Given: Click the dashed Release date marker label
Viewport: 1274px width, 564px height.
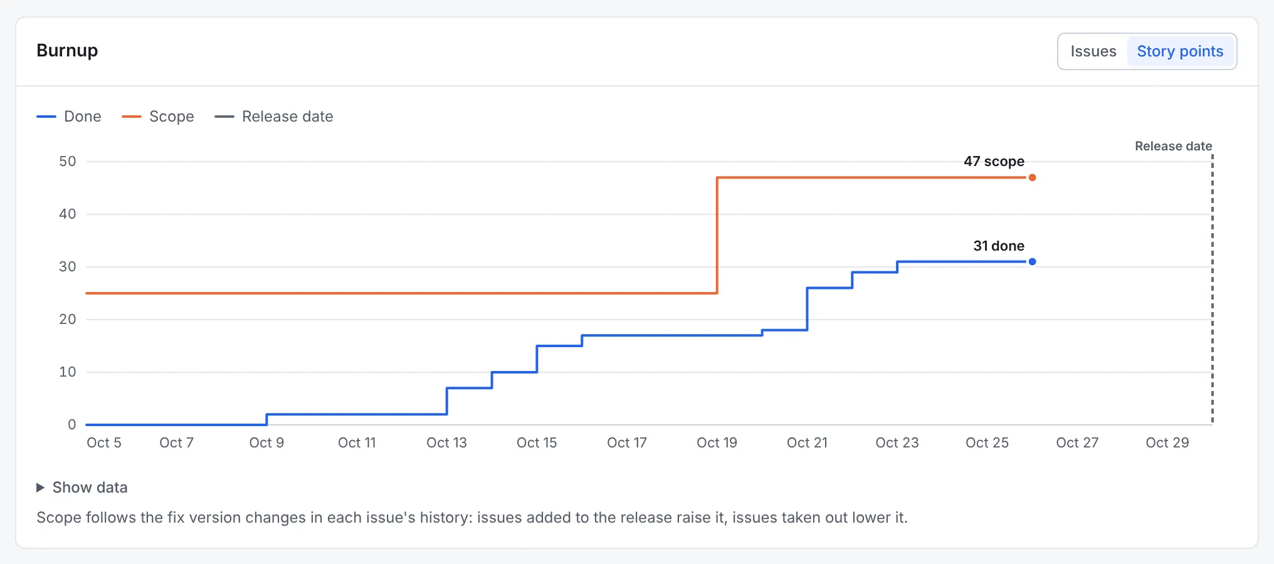Looking at the screenshot, I should coord(1173,146).
